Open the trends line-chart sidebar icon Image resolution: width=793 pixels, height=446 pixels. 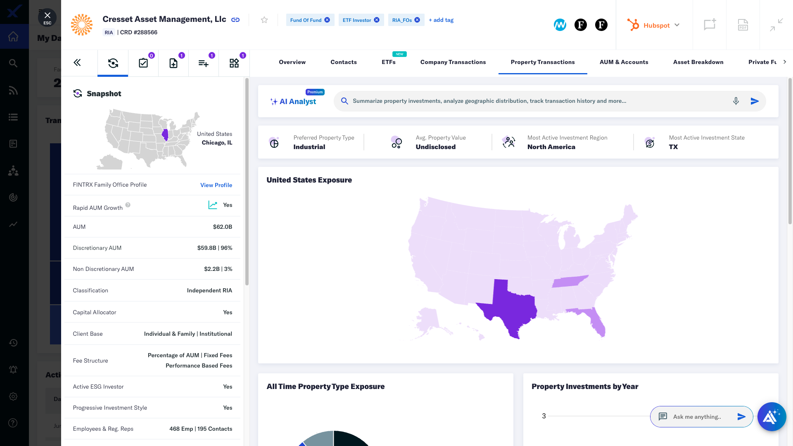tap(13, 224)
